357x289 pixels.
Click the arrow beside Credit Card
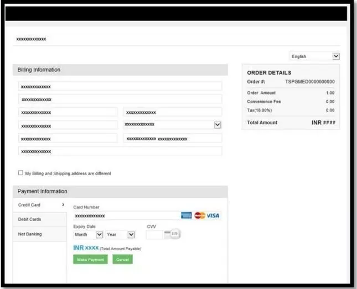pos(63,205)
